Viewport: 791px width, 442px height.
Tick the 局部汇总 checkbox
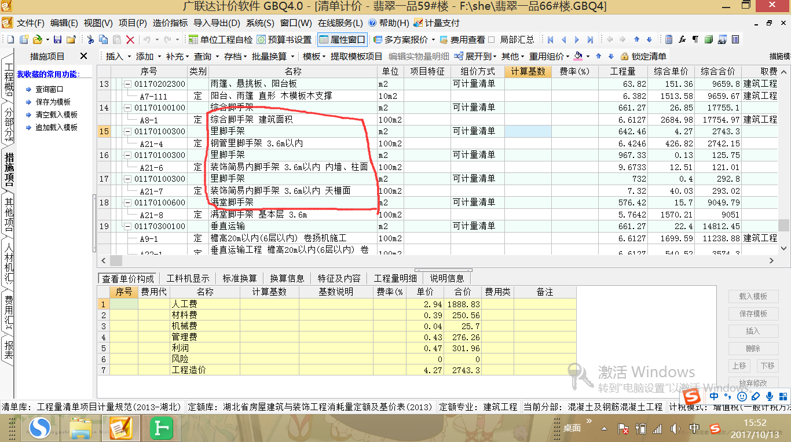pyautogui.click(x=492, y=39)
